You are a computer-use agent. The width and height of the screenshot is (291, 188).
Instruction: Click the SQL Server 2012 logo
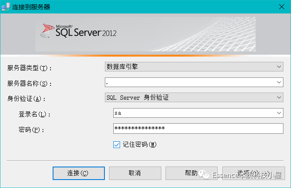click(x=79, y=31)
